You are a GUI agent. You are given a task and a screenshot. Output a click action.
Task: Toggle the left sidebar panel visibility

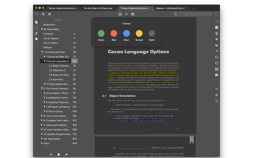point(37,14)
